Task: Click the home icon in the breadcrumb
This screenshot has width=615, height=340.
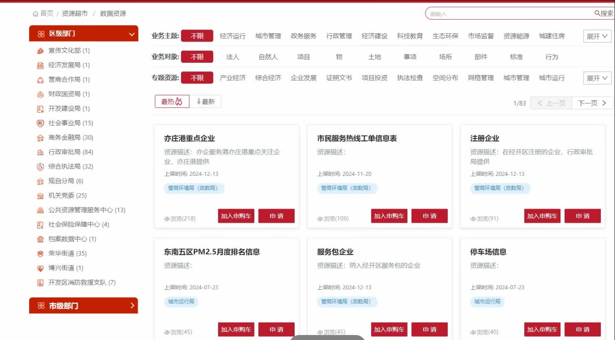Action: coord(35,14)
